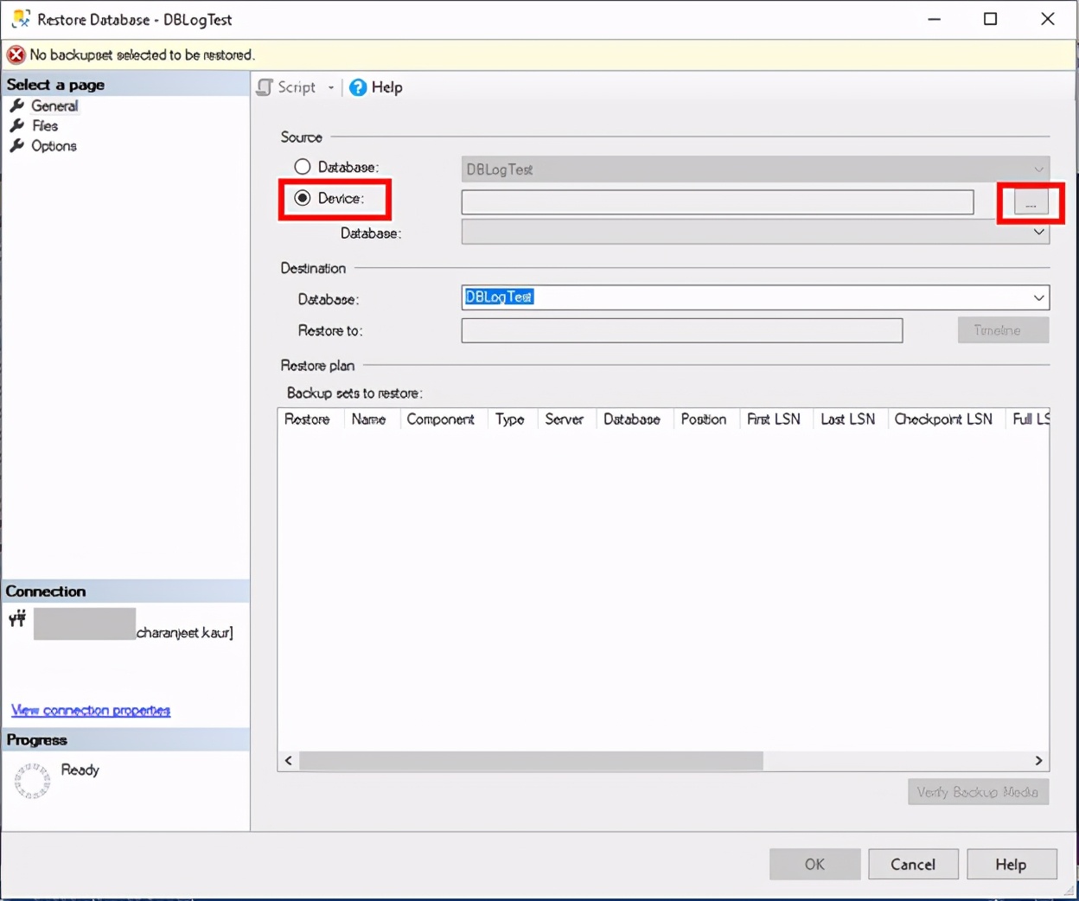1079x901 pixels.
Task: Click the connection server icon
Action: pos(17,618)
